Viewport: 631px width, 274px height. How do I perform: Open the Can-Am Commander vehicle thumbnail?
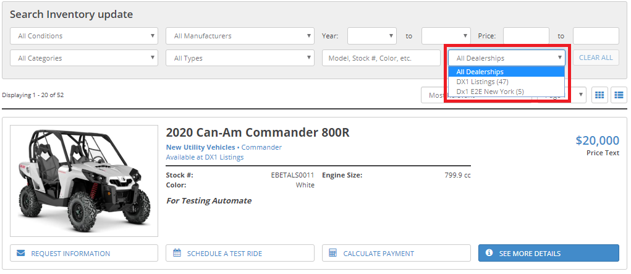(84, 181)
